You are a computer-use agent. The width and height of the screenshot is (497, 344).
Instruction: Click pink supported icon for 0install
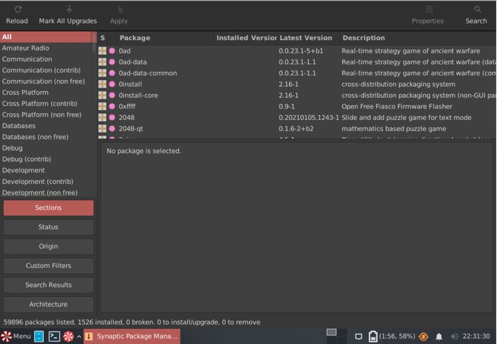pyautogui.click(x=112, y=84)
